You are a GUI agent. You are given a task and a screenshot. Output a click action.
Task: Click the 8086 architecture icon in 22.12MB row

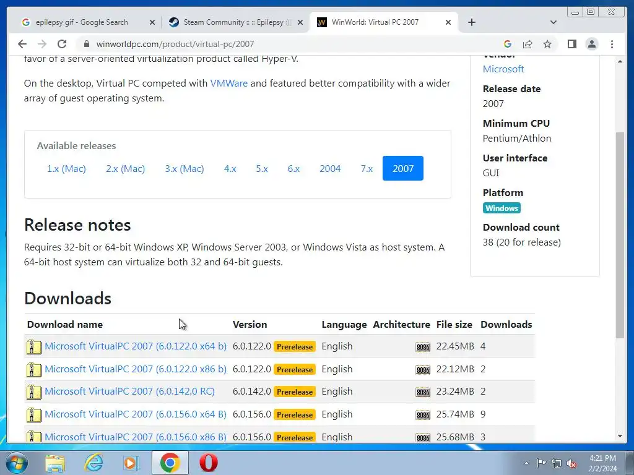click(x=423, y=370)
